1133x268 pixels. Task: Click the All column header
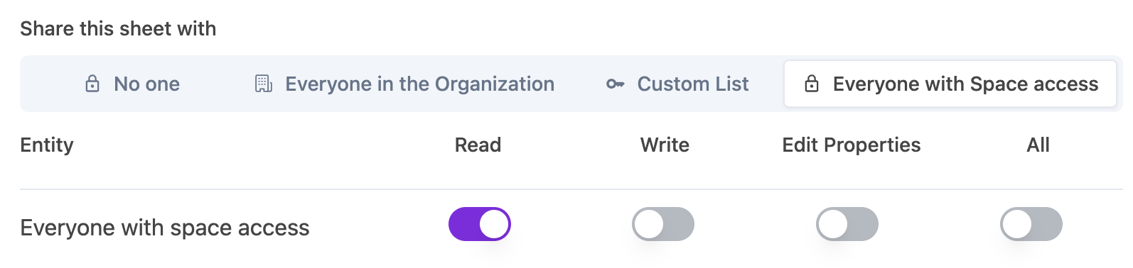point(1038,145)
